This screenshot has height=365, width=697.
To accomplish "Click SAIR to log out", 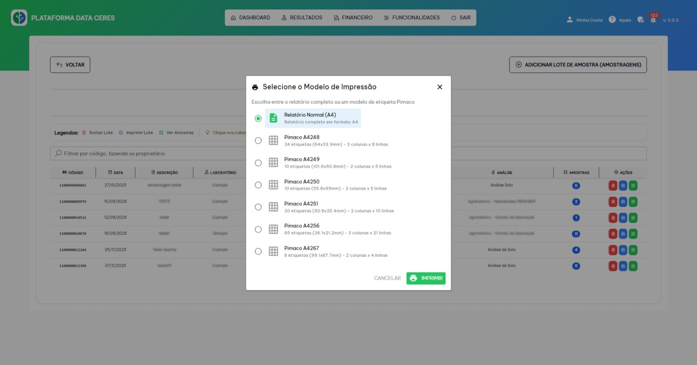I will click(461, 18).
